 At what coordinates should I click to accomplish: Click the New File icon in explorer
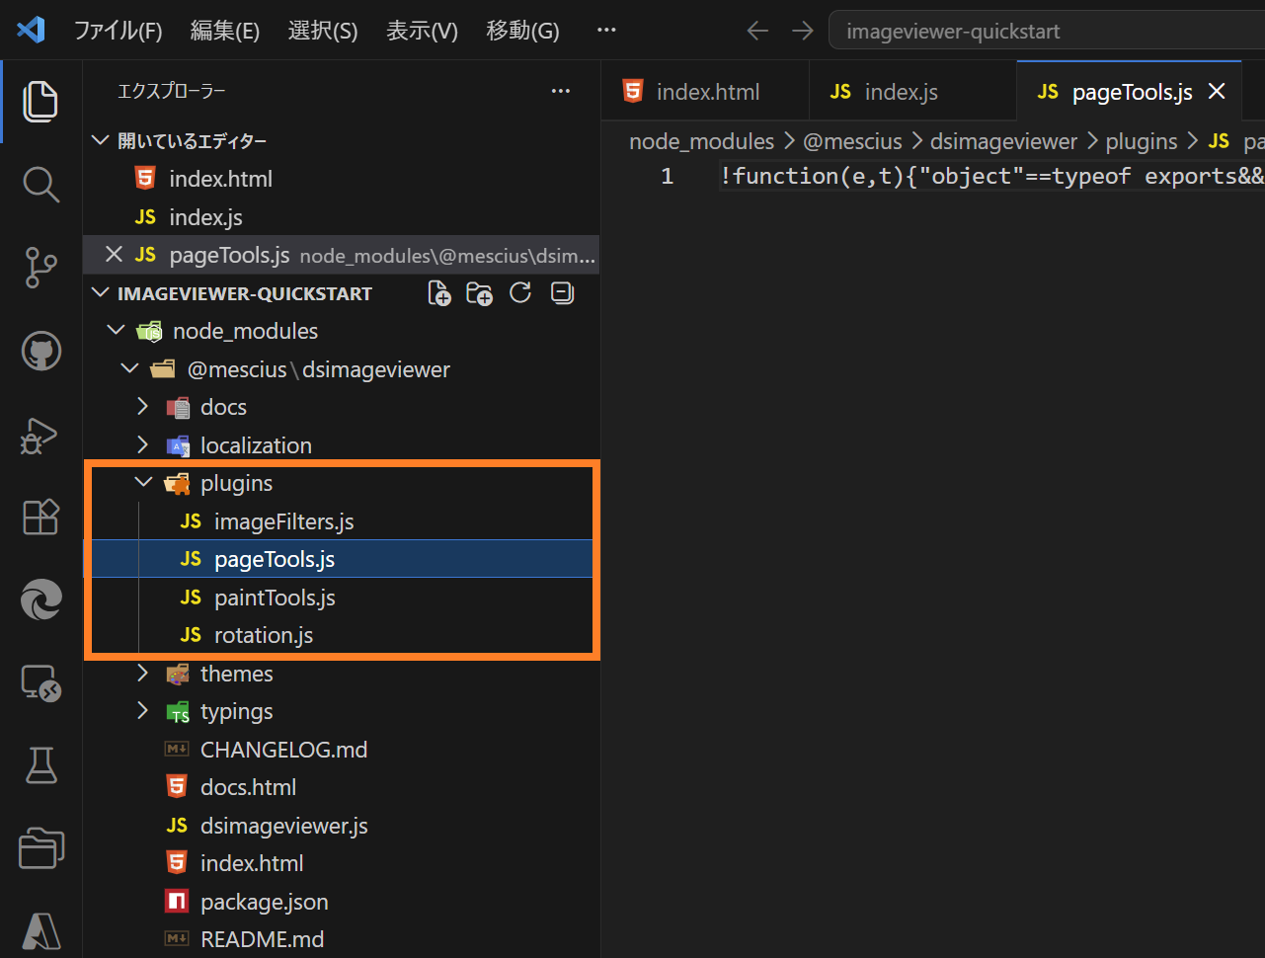pyautogui.click(x=439, y=293)
